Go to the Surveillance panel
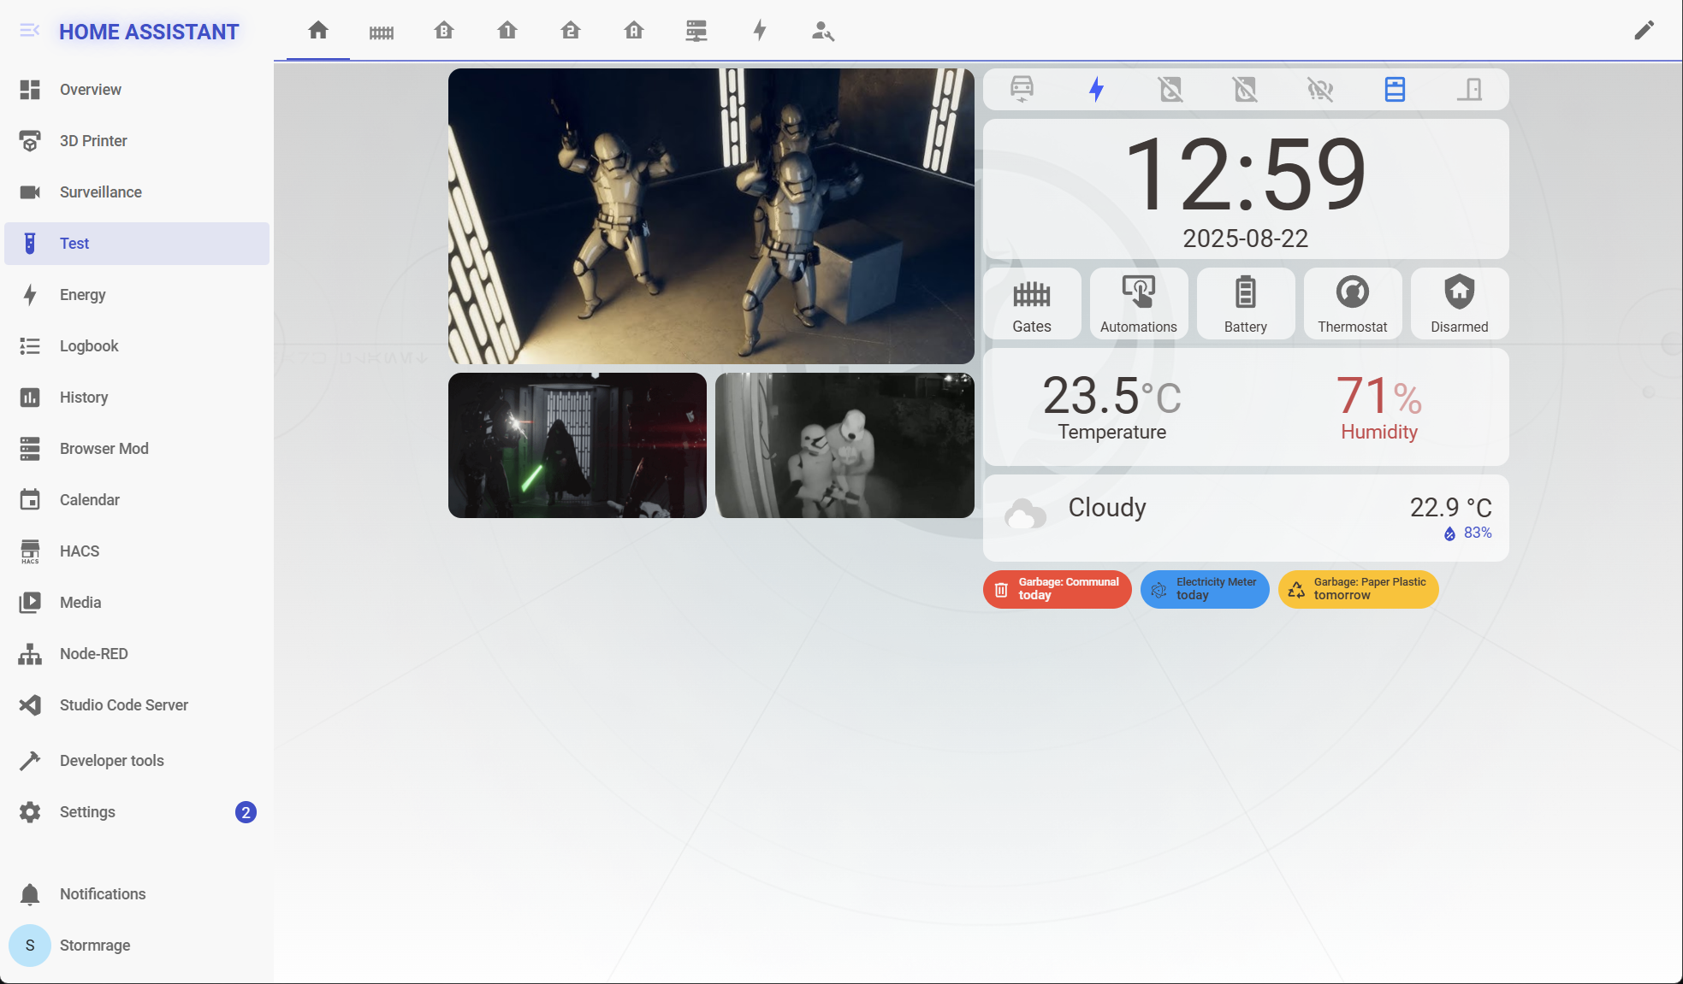The image size is (1683, 984). (x=137, y=192)
